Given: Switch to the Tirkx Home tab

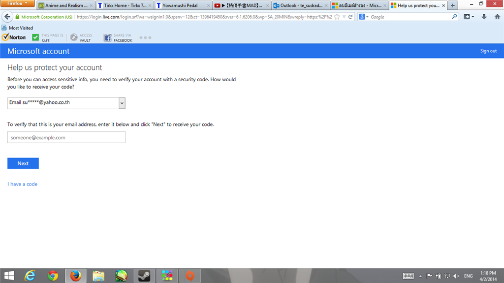Looking at the screenshot, I should click(124, 5).
